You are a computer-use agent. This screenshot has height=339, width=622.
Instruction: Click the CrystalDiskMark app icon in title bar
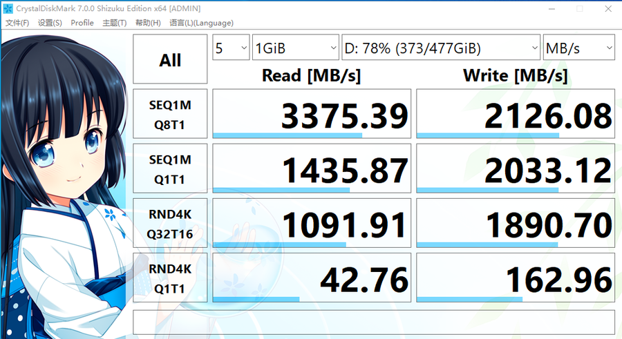tap(9, 8)
